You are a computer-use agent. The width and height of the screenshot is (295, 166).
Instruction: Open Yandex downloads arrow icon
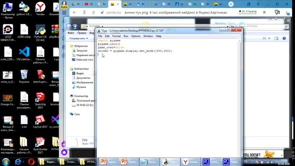coord(287,12)
